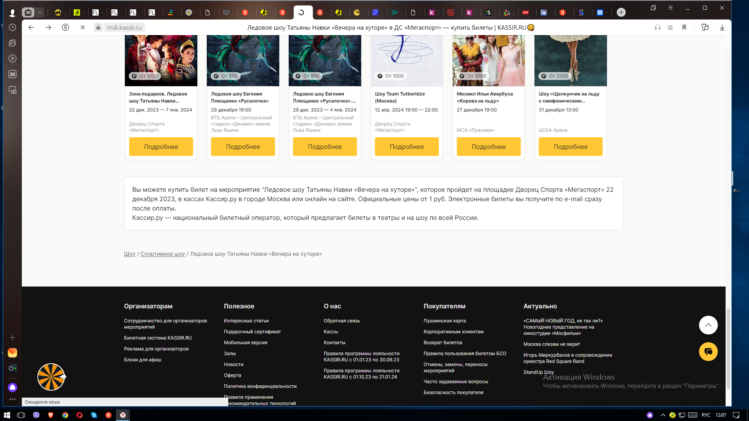Switch to the yellow crescent tab
This screenshot has height=421, width=749.
(357, 12)
